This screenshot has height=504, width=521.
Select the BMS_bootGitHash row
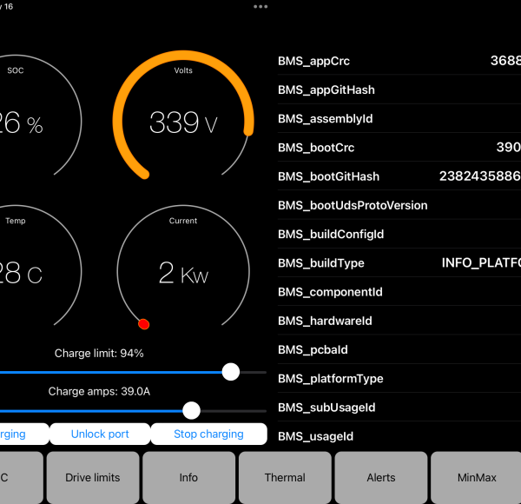tap(399, 176)
